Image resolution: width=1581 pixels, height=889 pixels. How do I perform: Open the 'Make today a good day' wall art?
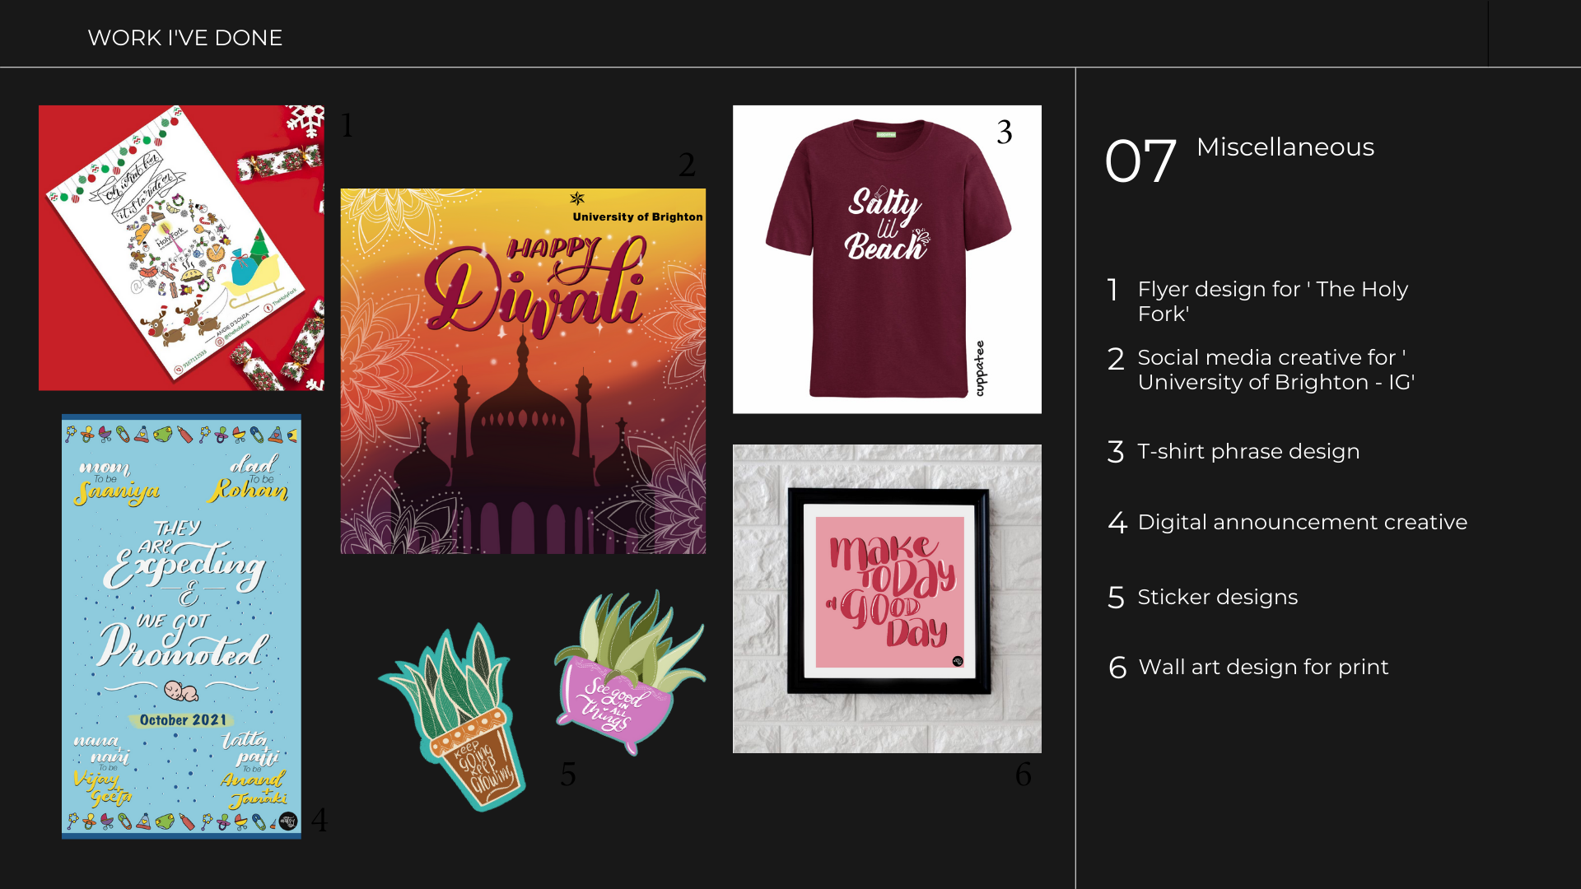[x=887, y=598]
